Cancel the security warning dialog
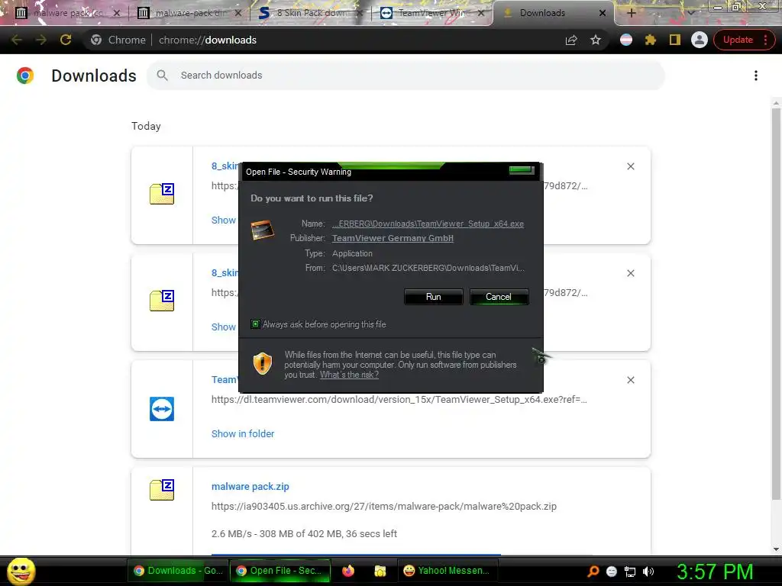Viewport: 782px width, 586px height. 499,297
